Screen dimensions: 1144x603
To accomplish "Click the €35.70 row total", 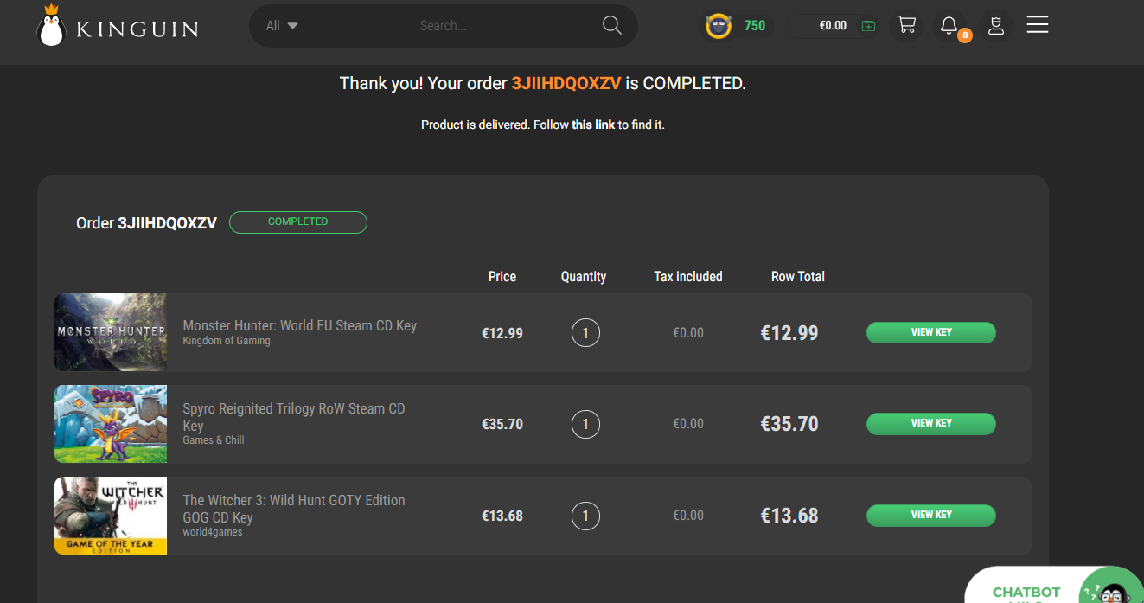I will 789,424.
